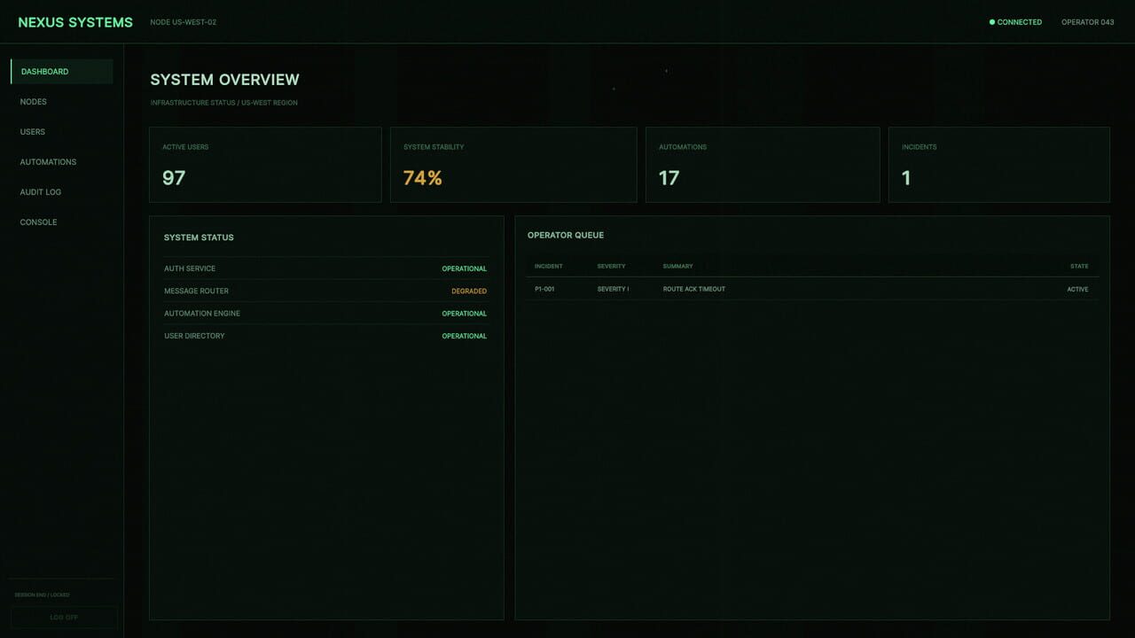Click the Session End / Locked label

tap(42, 595)
